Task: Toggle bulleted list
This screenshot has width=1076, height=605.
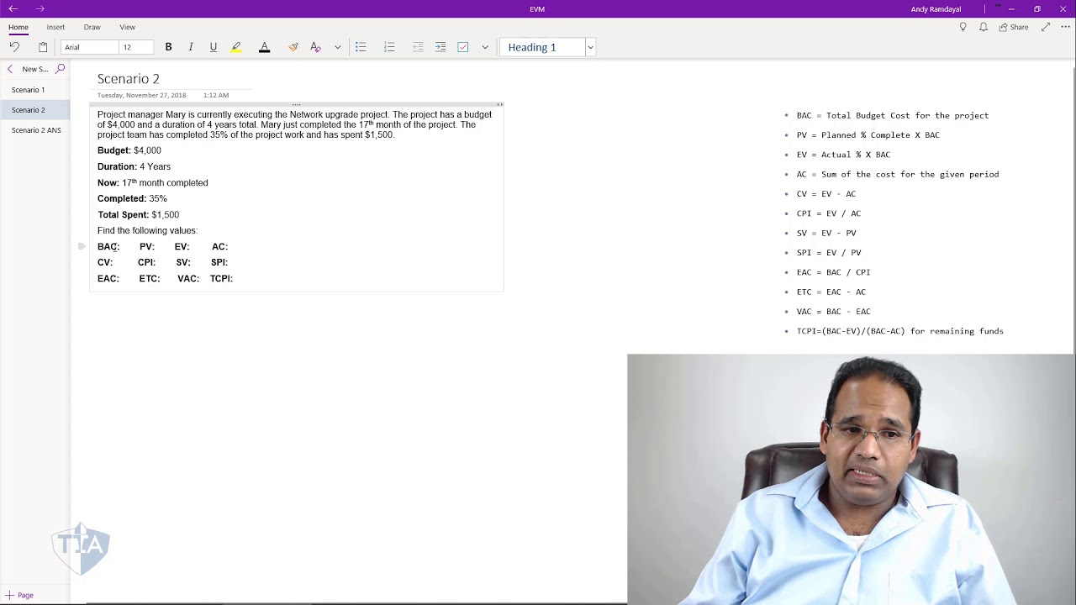Action: click(x=361, y=47)
